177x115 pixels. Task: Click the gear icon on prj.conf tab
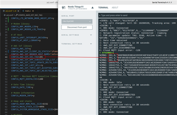[x=4, y=11]
